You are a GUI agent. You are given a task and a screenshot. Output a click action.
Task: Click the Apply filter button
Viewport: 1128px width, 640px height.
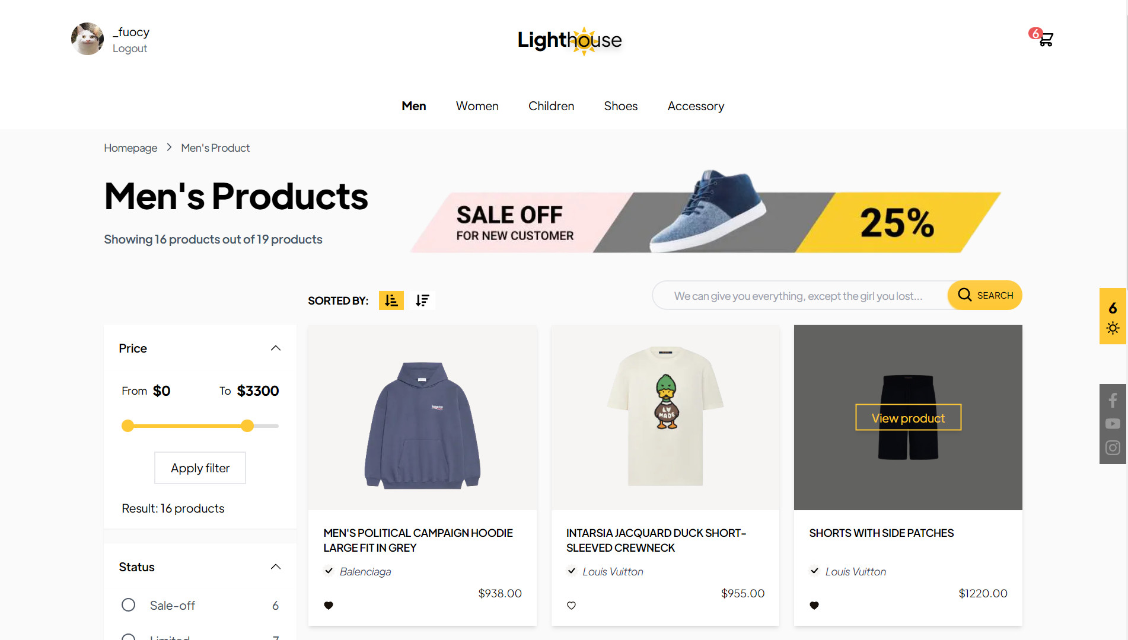200,468
